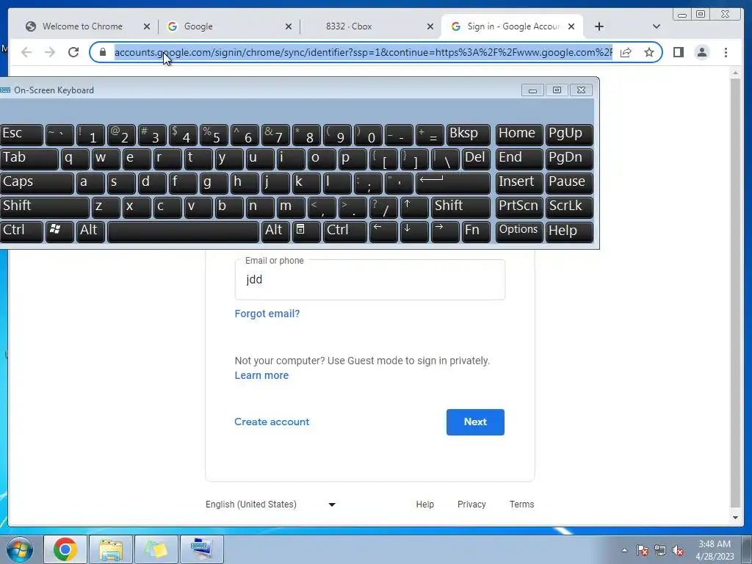Toggle the Fn key on keyboard
The height and width of the screenshot is (564, 752).
476,231
